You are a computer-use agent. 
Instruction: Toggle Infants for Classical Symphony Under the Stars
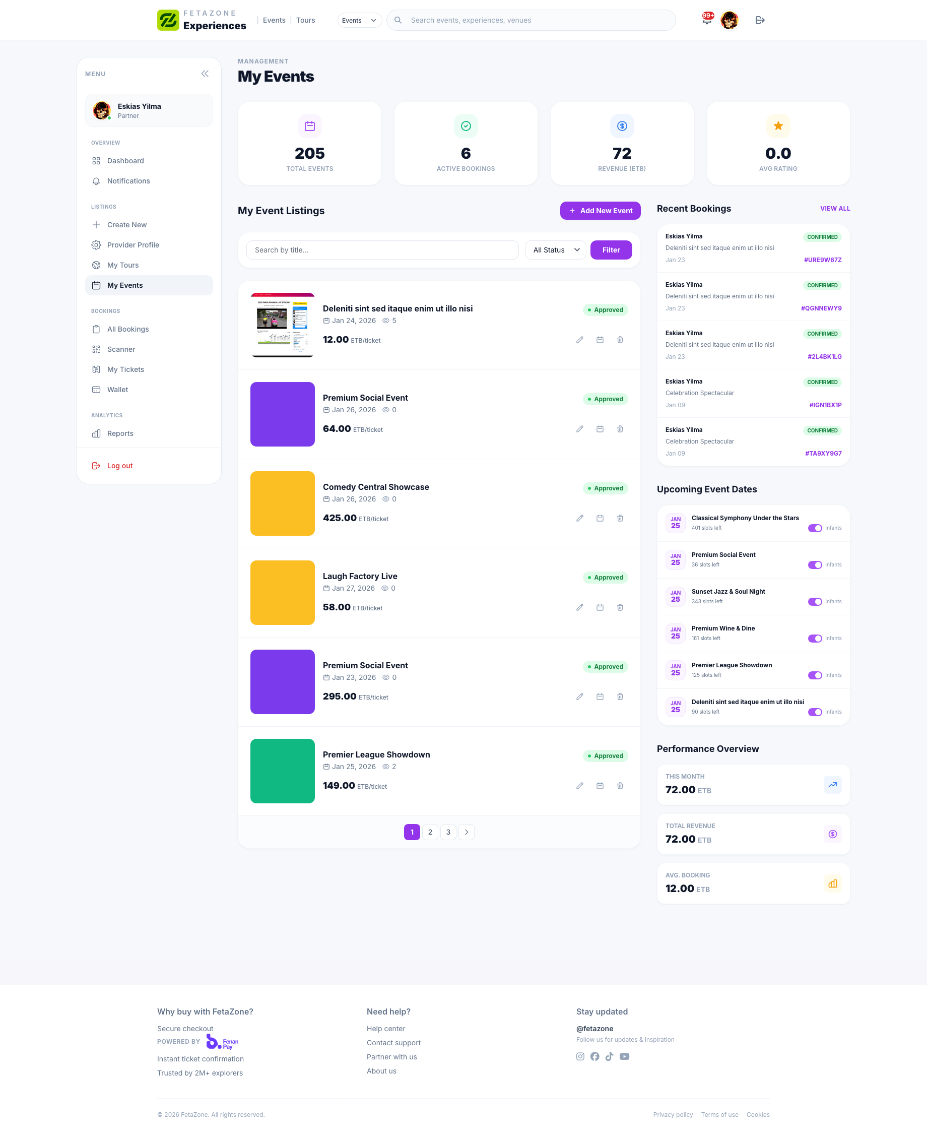point(814,528)
